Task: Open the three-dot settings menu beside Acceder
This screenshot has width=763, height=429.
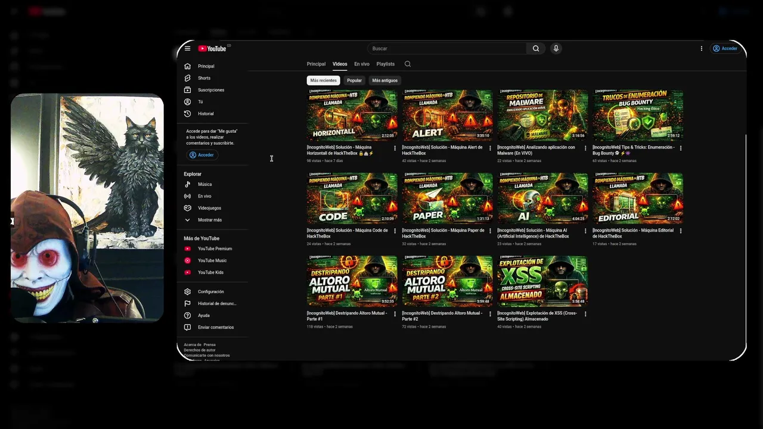Action: 701,48
